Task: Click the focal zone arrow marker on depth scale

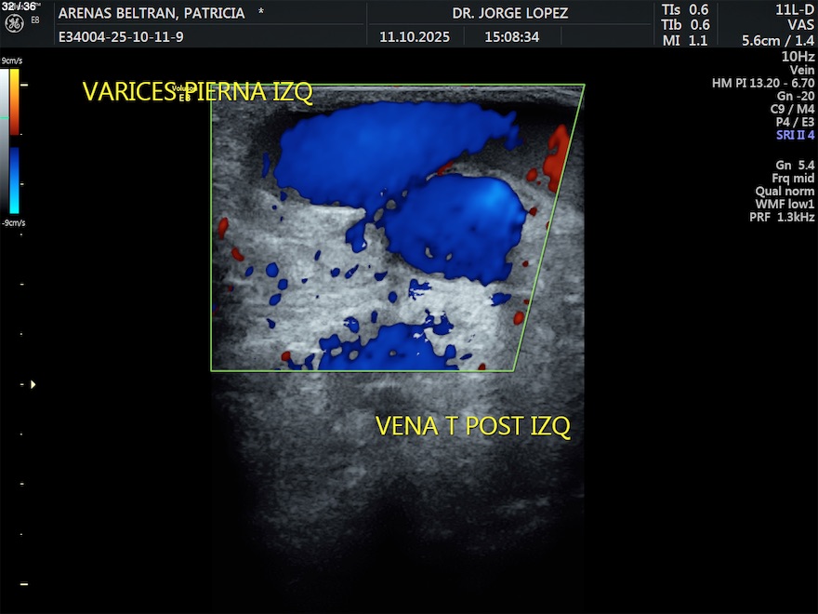Action: [33, 383]
